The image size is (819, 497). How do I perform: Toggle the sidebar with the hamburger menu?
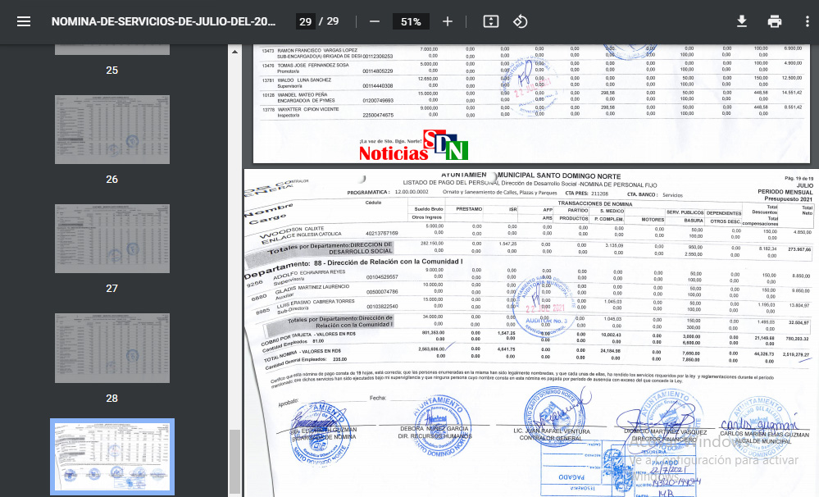coord(24,21)
